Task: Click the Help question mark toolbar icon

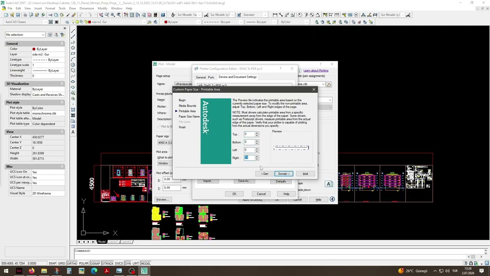Action: [x=163, y=15]
